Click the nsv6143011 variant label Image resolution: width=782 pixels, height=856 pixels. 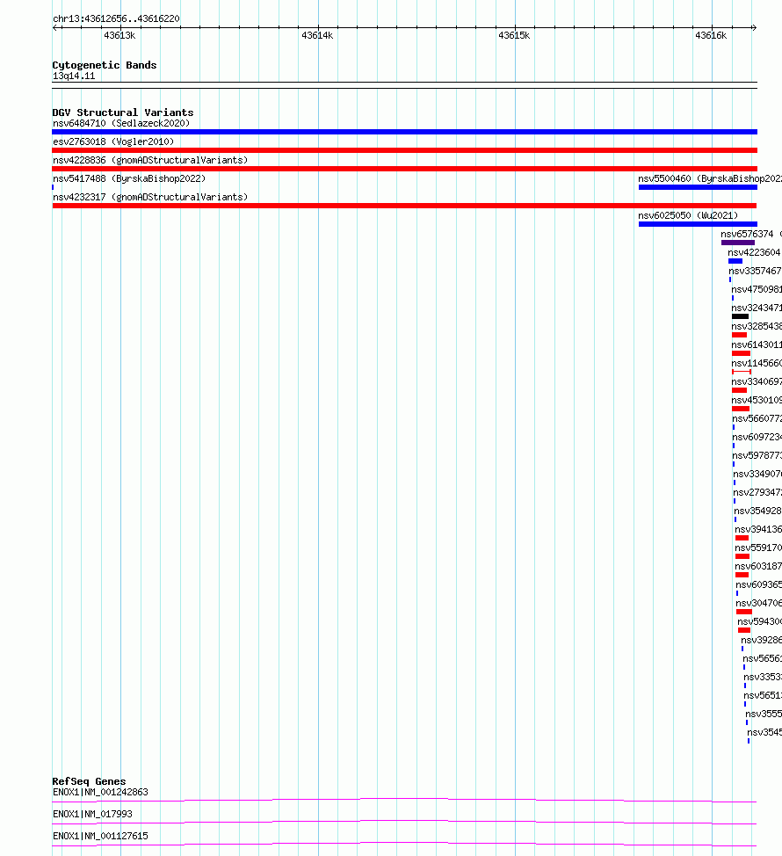coord(757,345)
